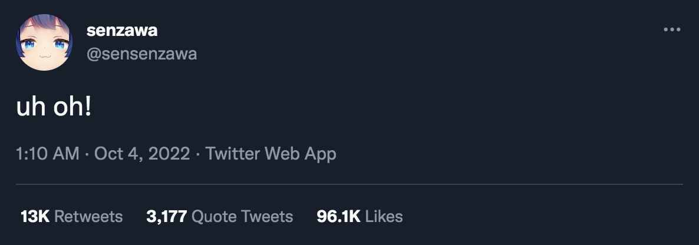Click the 3,177 quote count number
The width and height of the screenshot is (699, 245).
(x=167, y=217)
